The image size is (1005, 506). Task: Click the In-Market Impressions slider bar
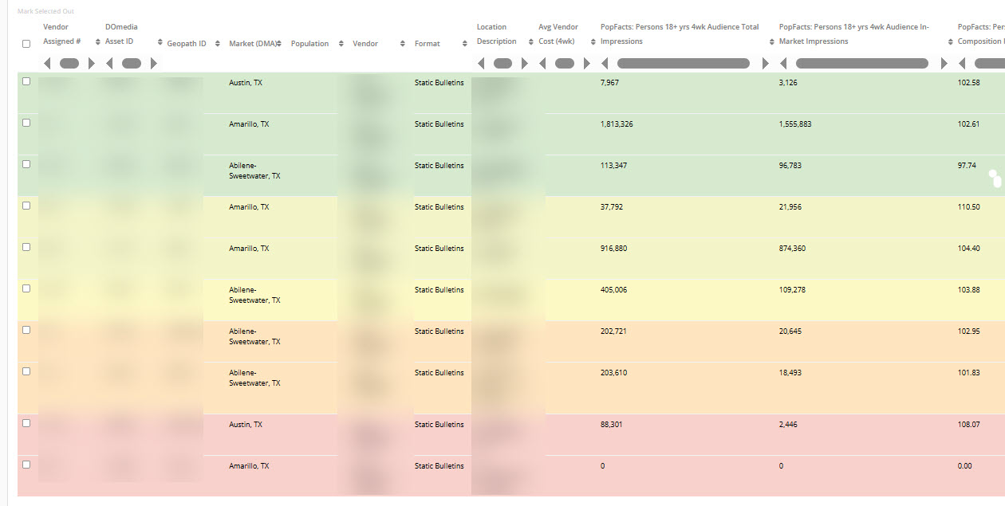[x=861, y=63]
